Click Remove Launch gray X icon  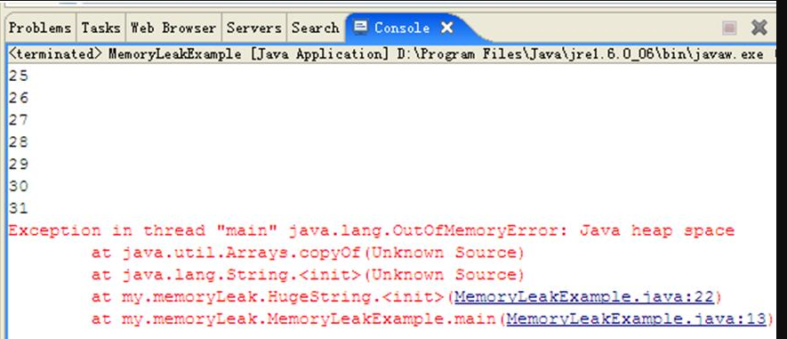point(759,28)
